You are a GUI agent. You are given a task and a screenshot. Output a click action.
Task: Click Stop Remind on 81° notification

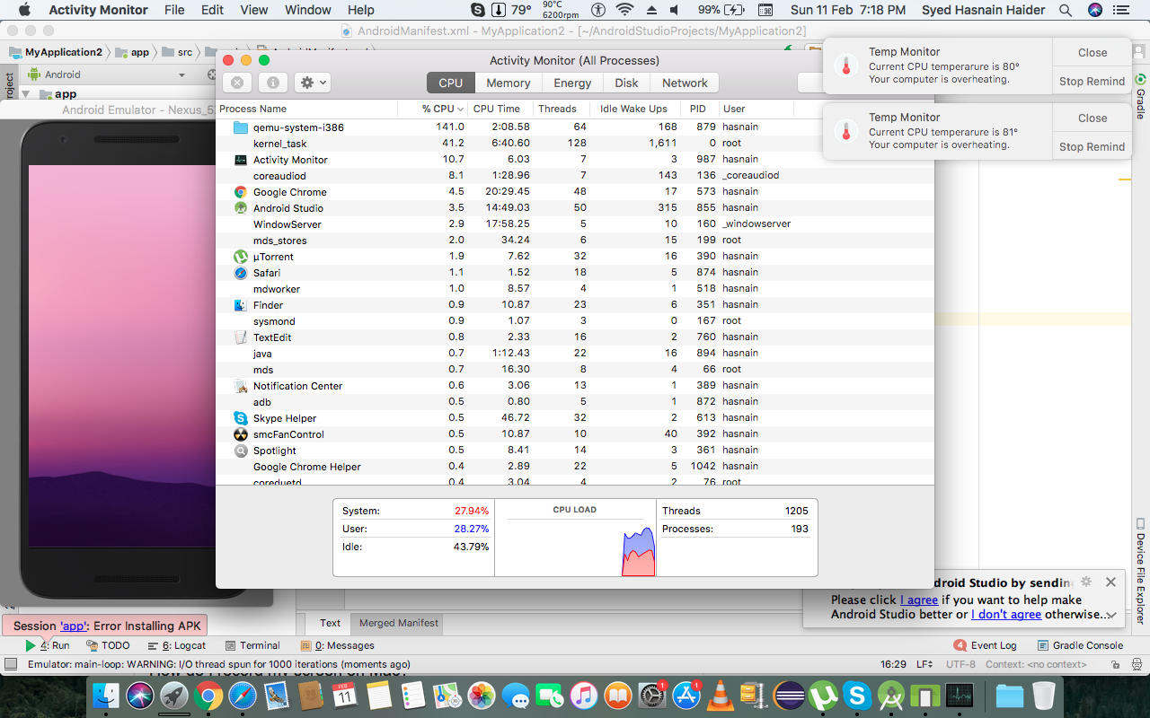(x=1092, y=146)
